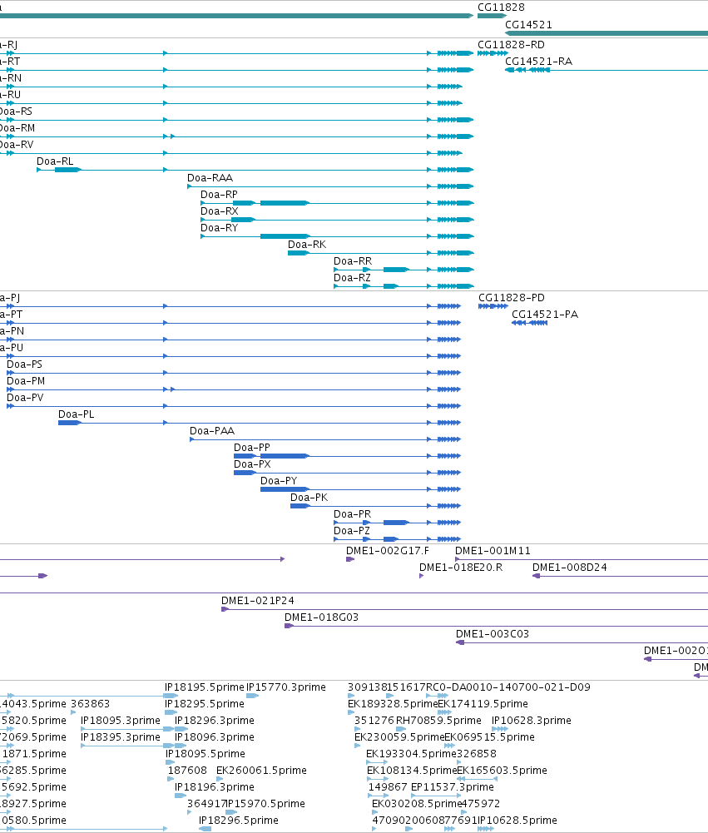Click the Doa-PY protein label

(x=279, y=481)
